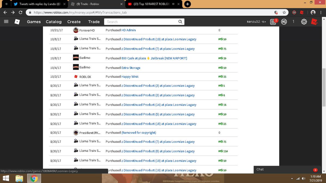Open the Games page
Image resolution: width=326 pixels, height=183 pixels.
click(34, 22)
